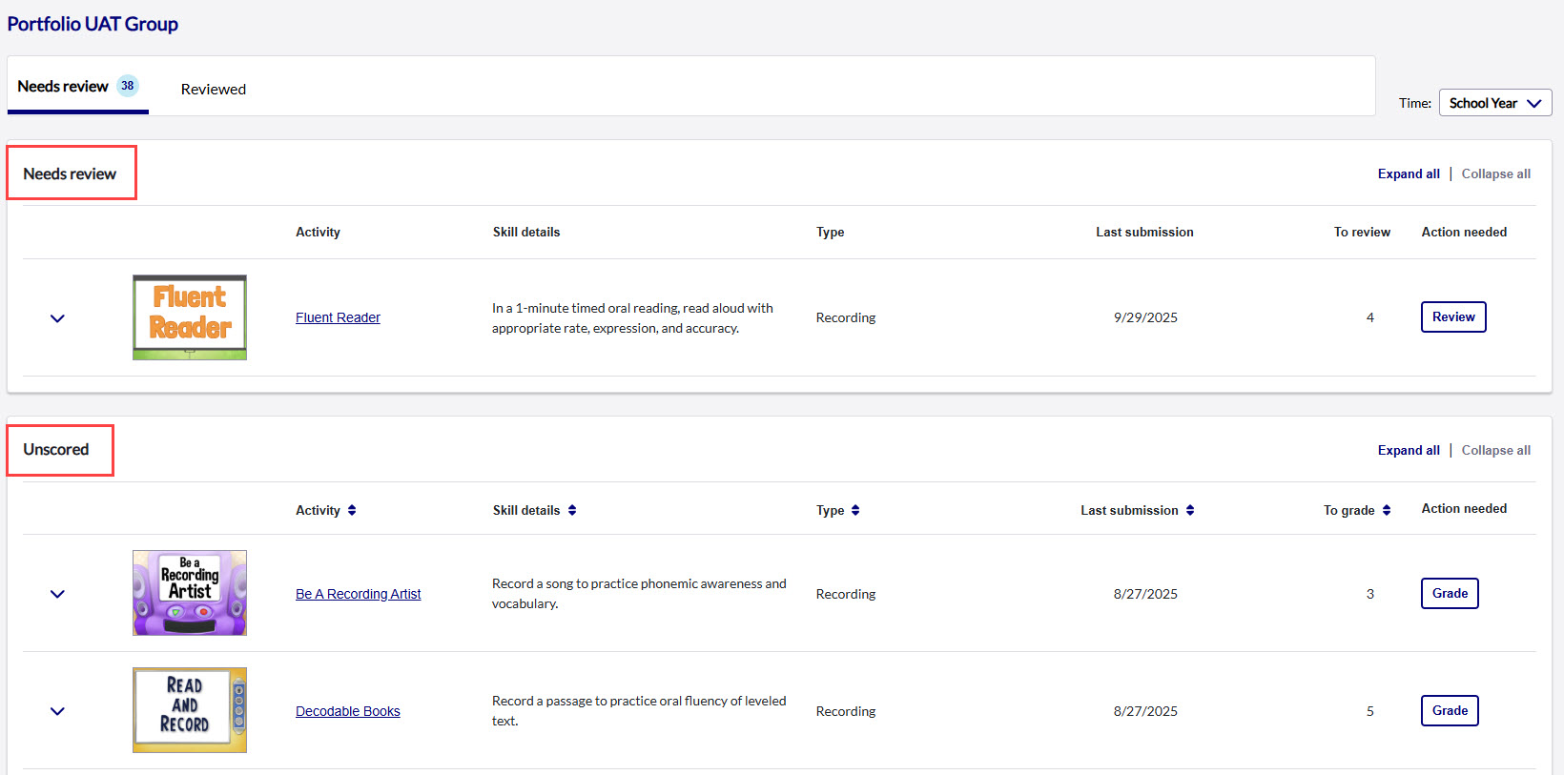The height and width of the screenshot is (775, 1564).
Task: Switch to the Reviewed tab
Action: [x=214, y=89]
